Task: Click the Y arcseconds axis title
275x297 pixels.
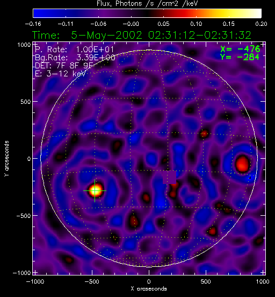Action: (6, 159)
